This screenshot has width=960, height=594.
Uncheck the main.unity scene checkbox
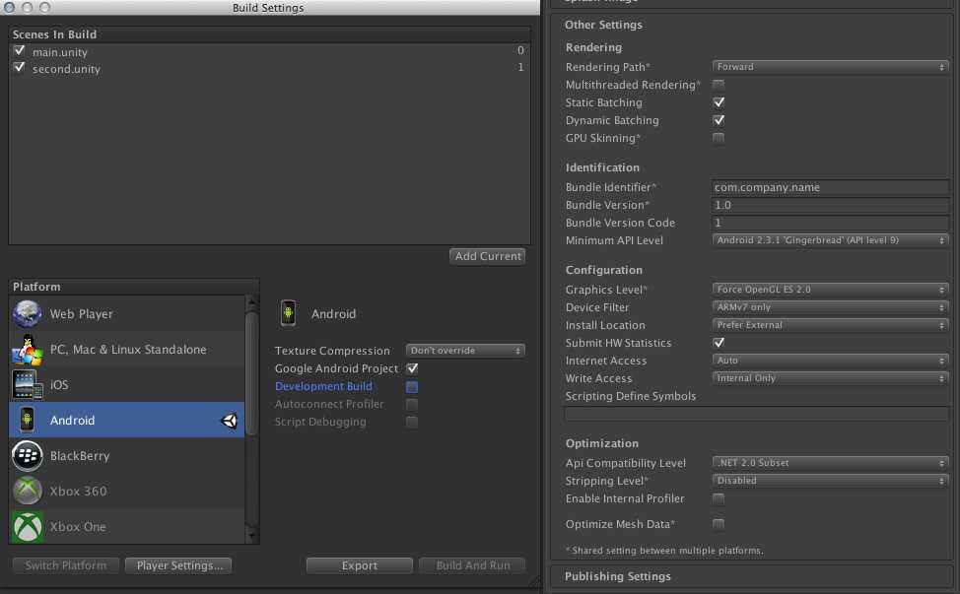pos(19,50)
